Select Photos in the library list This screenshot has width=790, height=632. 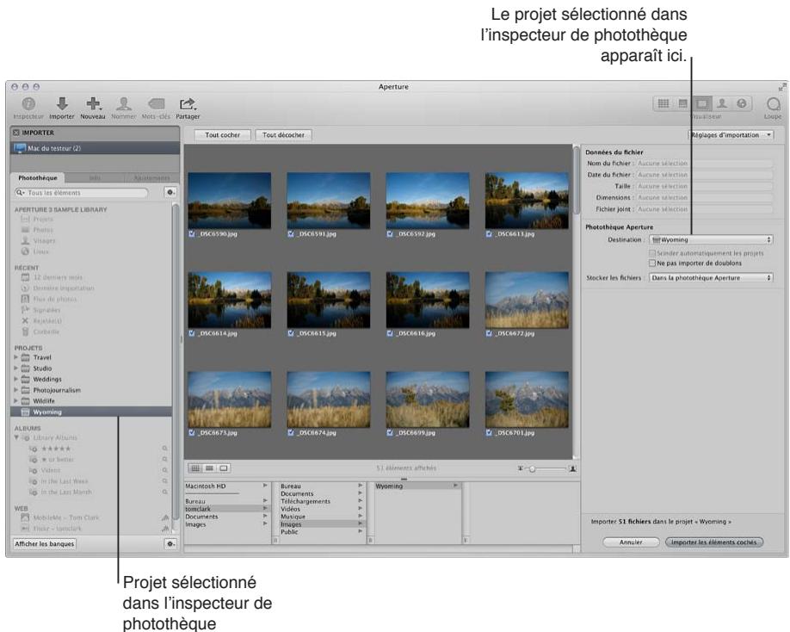[43, 230]
